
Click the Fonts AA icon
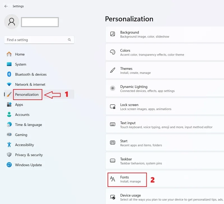pos(113,179)
